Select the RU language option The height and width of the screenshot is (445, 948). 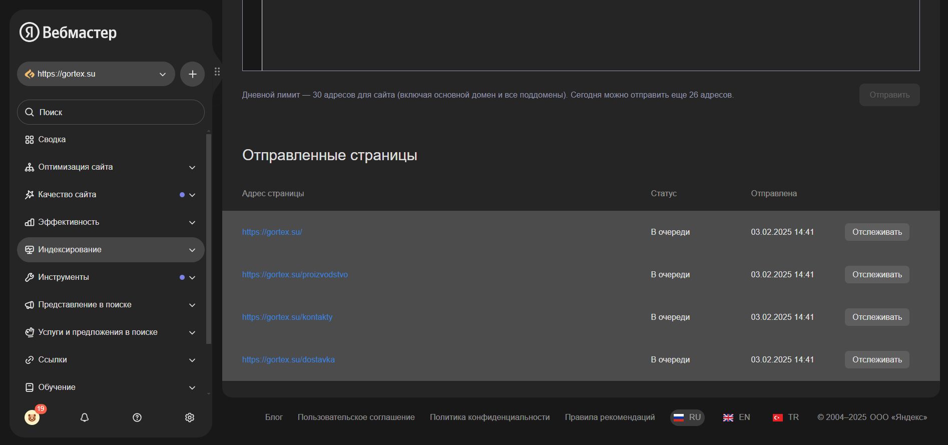(687, 417)
